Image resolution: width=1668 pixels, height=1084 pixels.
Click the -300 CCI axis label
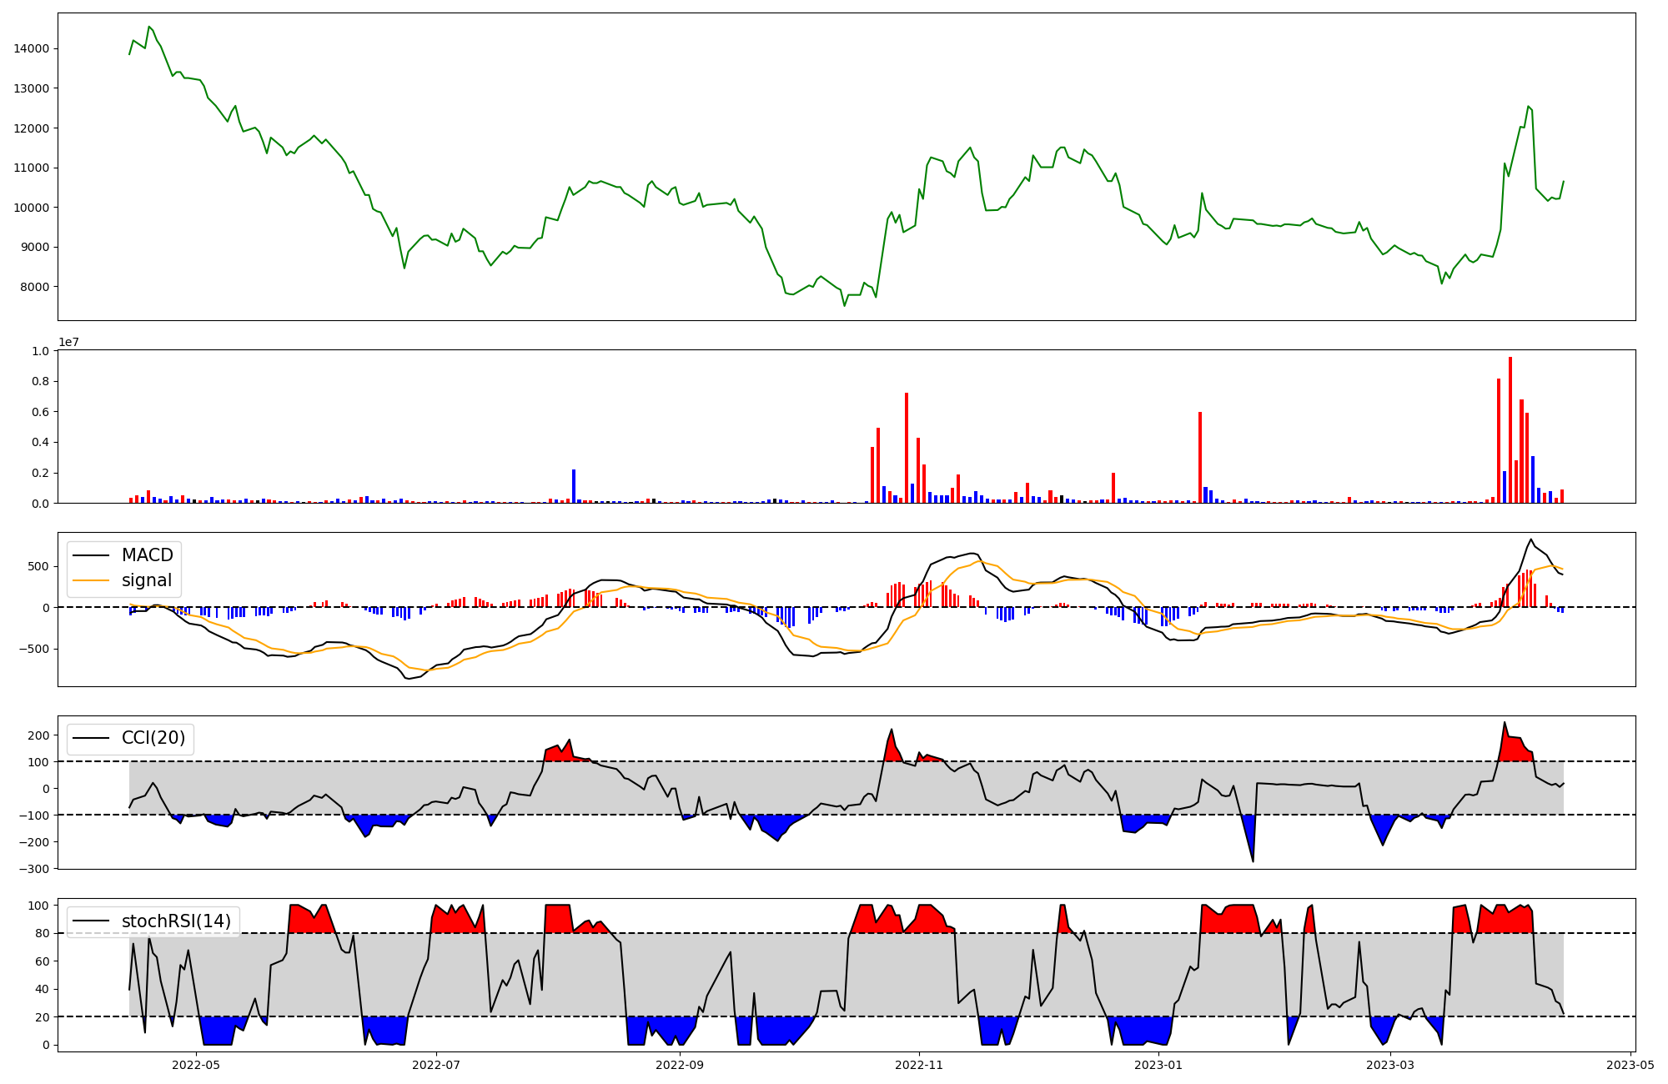[x=34, y=869]
